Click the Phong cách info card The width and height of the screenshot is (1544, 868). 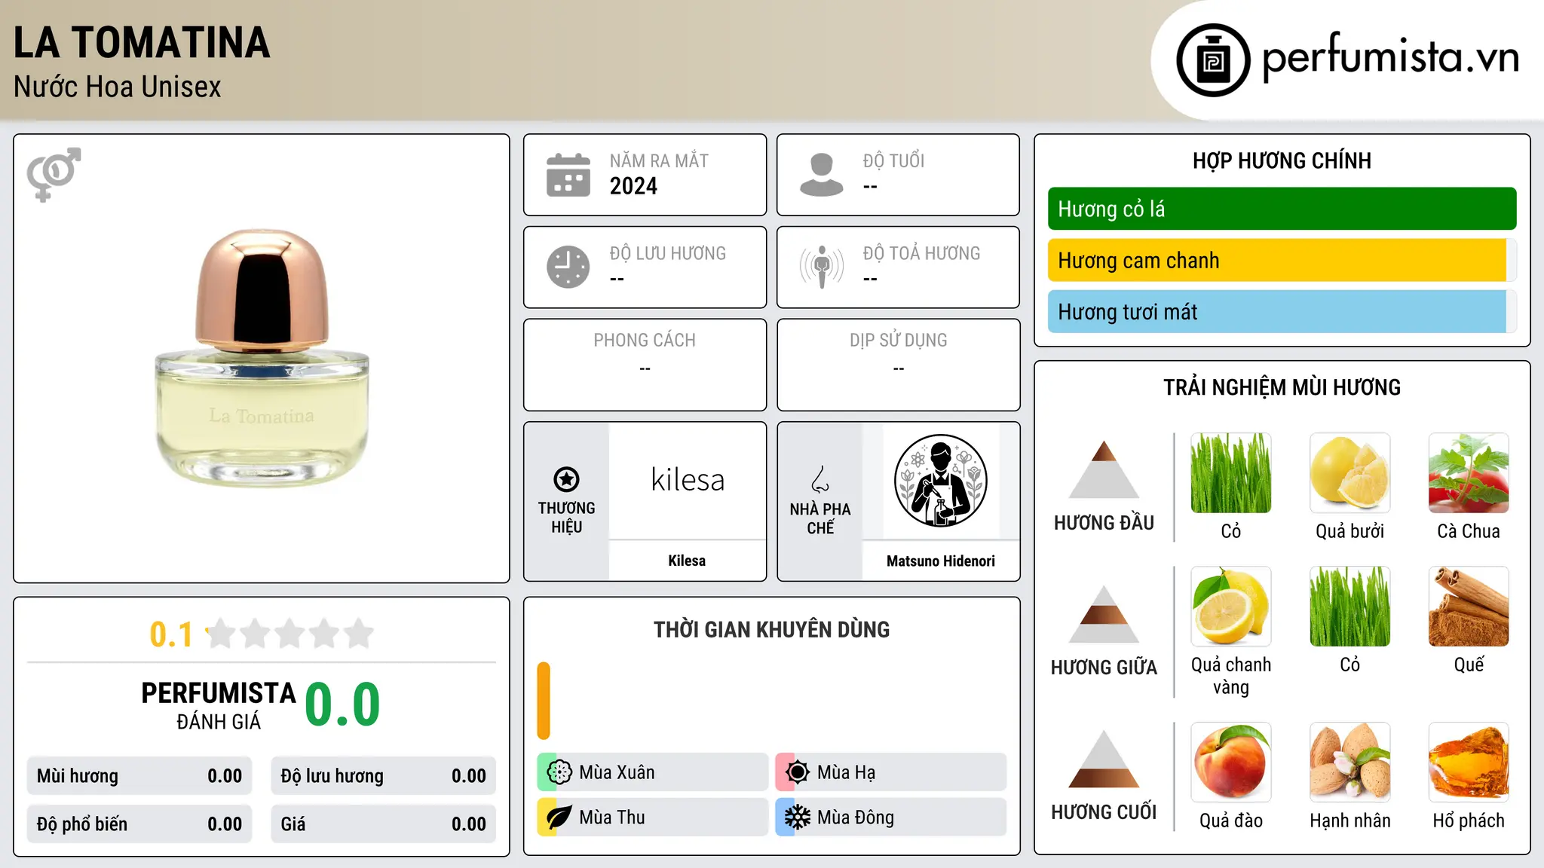(x=645, y=365)
